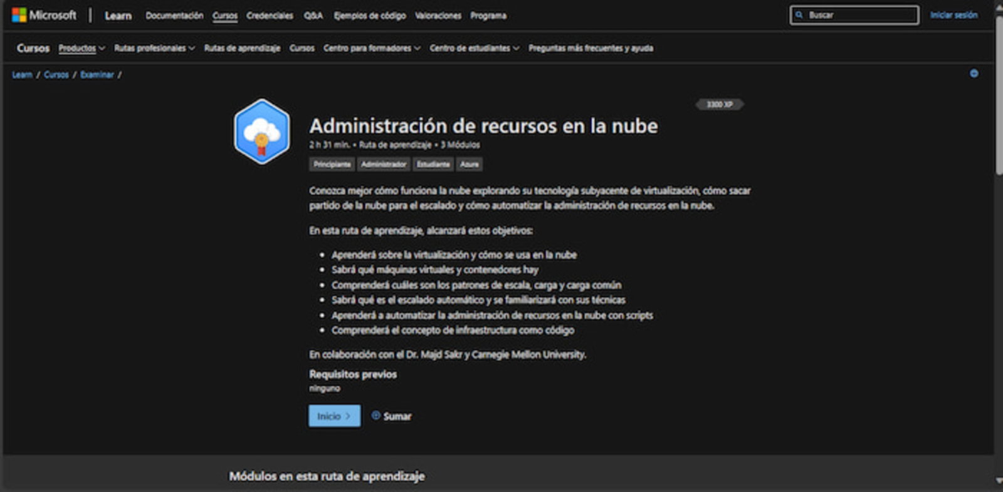
Task: Click Cursos breadcrumb link
Action: [x=56, y=74]
